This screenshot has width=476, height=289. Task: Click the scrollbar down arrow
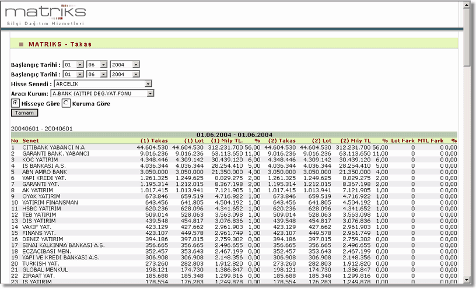pos(467,279)
